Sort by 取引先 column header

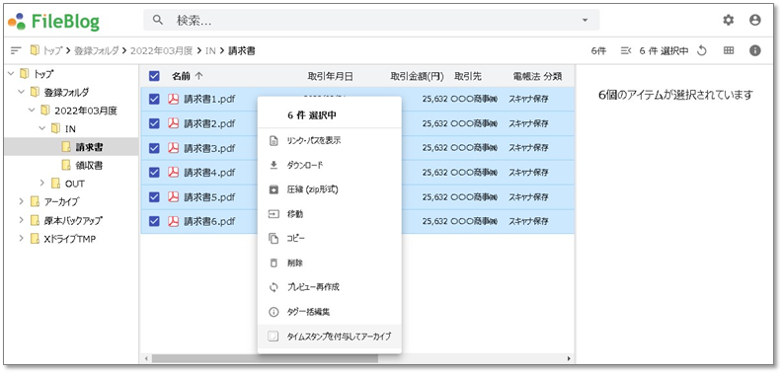468,76
